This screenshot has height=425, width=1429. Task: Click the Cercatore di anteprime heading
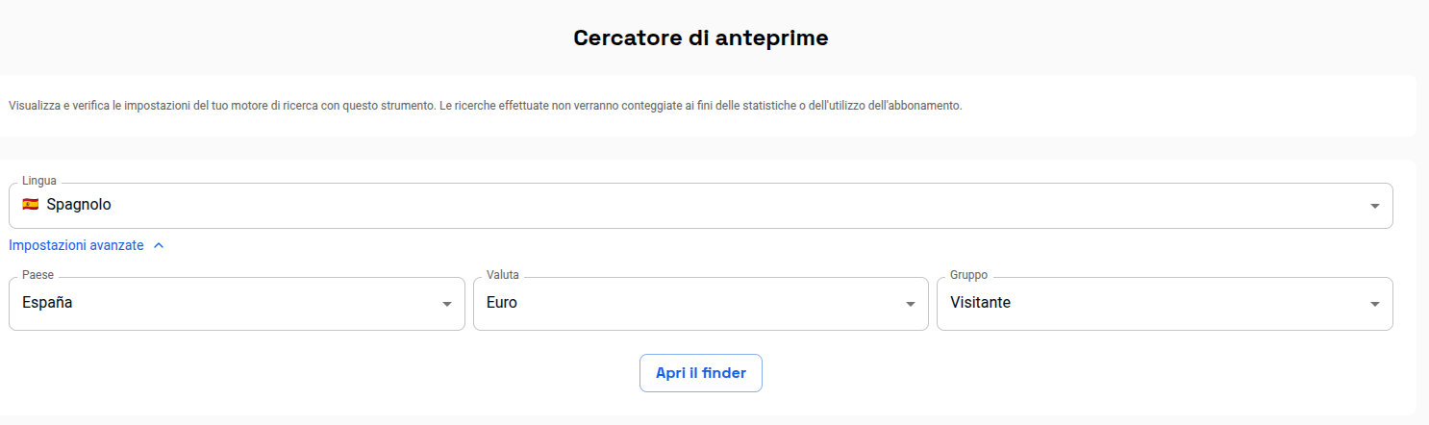click(701, 37)
